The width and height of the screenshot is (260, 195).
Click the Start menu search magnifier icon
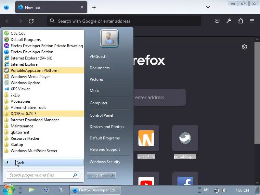click(75, 175)
